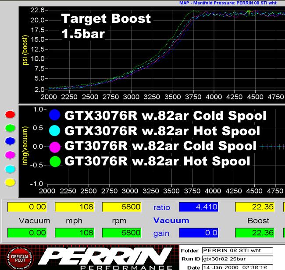The height and width of the screenshot is (270, 285).
Task: Click the blue ratio field 4.410
Action: coord(199,207)
